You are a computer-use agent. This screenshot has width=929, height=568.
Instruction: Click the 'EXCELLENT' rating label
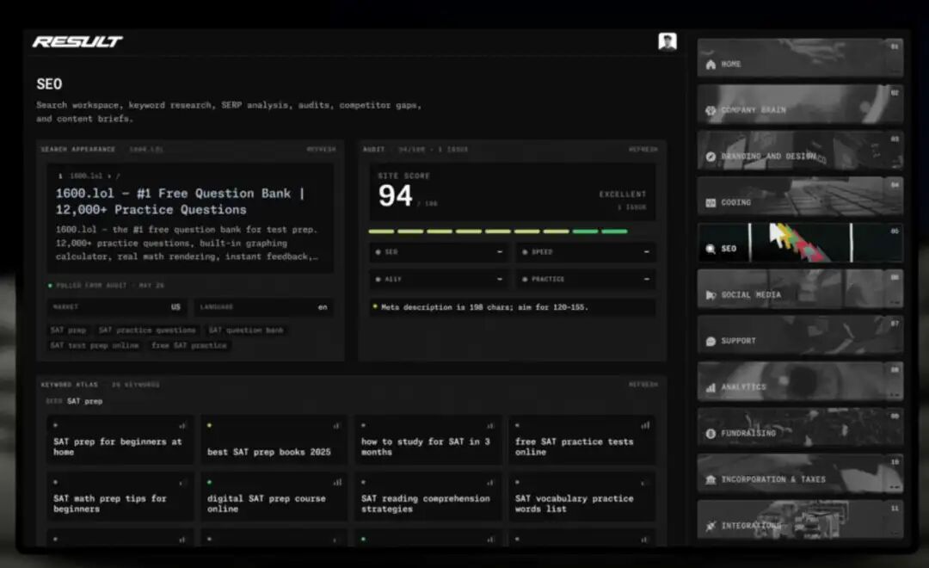tap(622, 194)
